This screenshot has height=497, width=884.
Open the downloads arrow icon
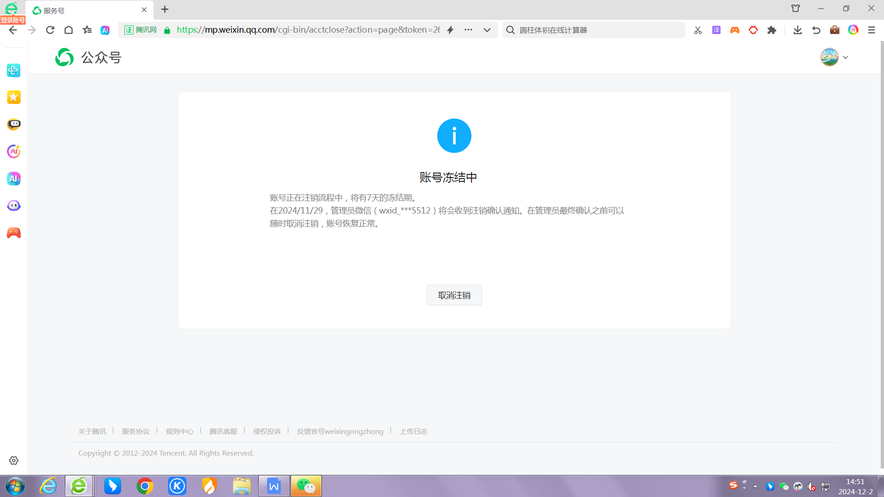click(797, 30)
